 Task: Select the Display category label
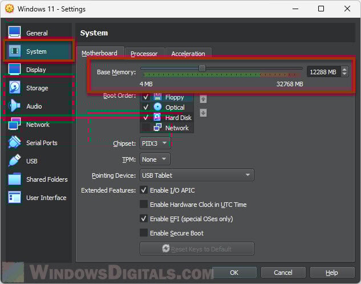pos(36,70)
